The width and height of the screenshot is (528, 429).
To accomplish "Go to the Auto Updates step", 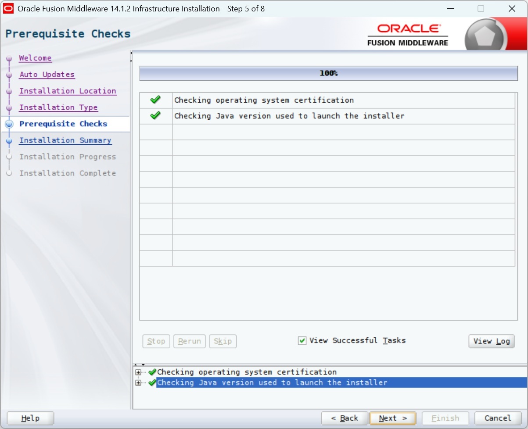I will (47, 75).
